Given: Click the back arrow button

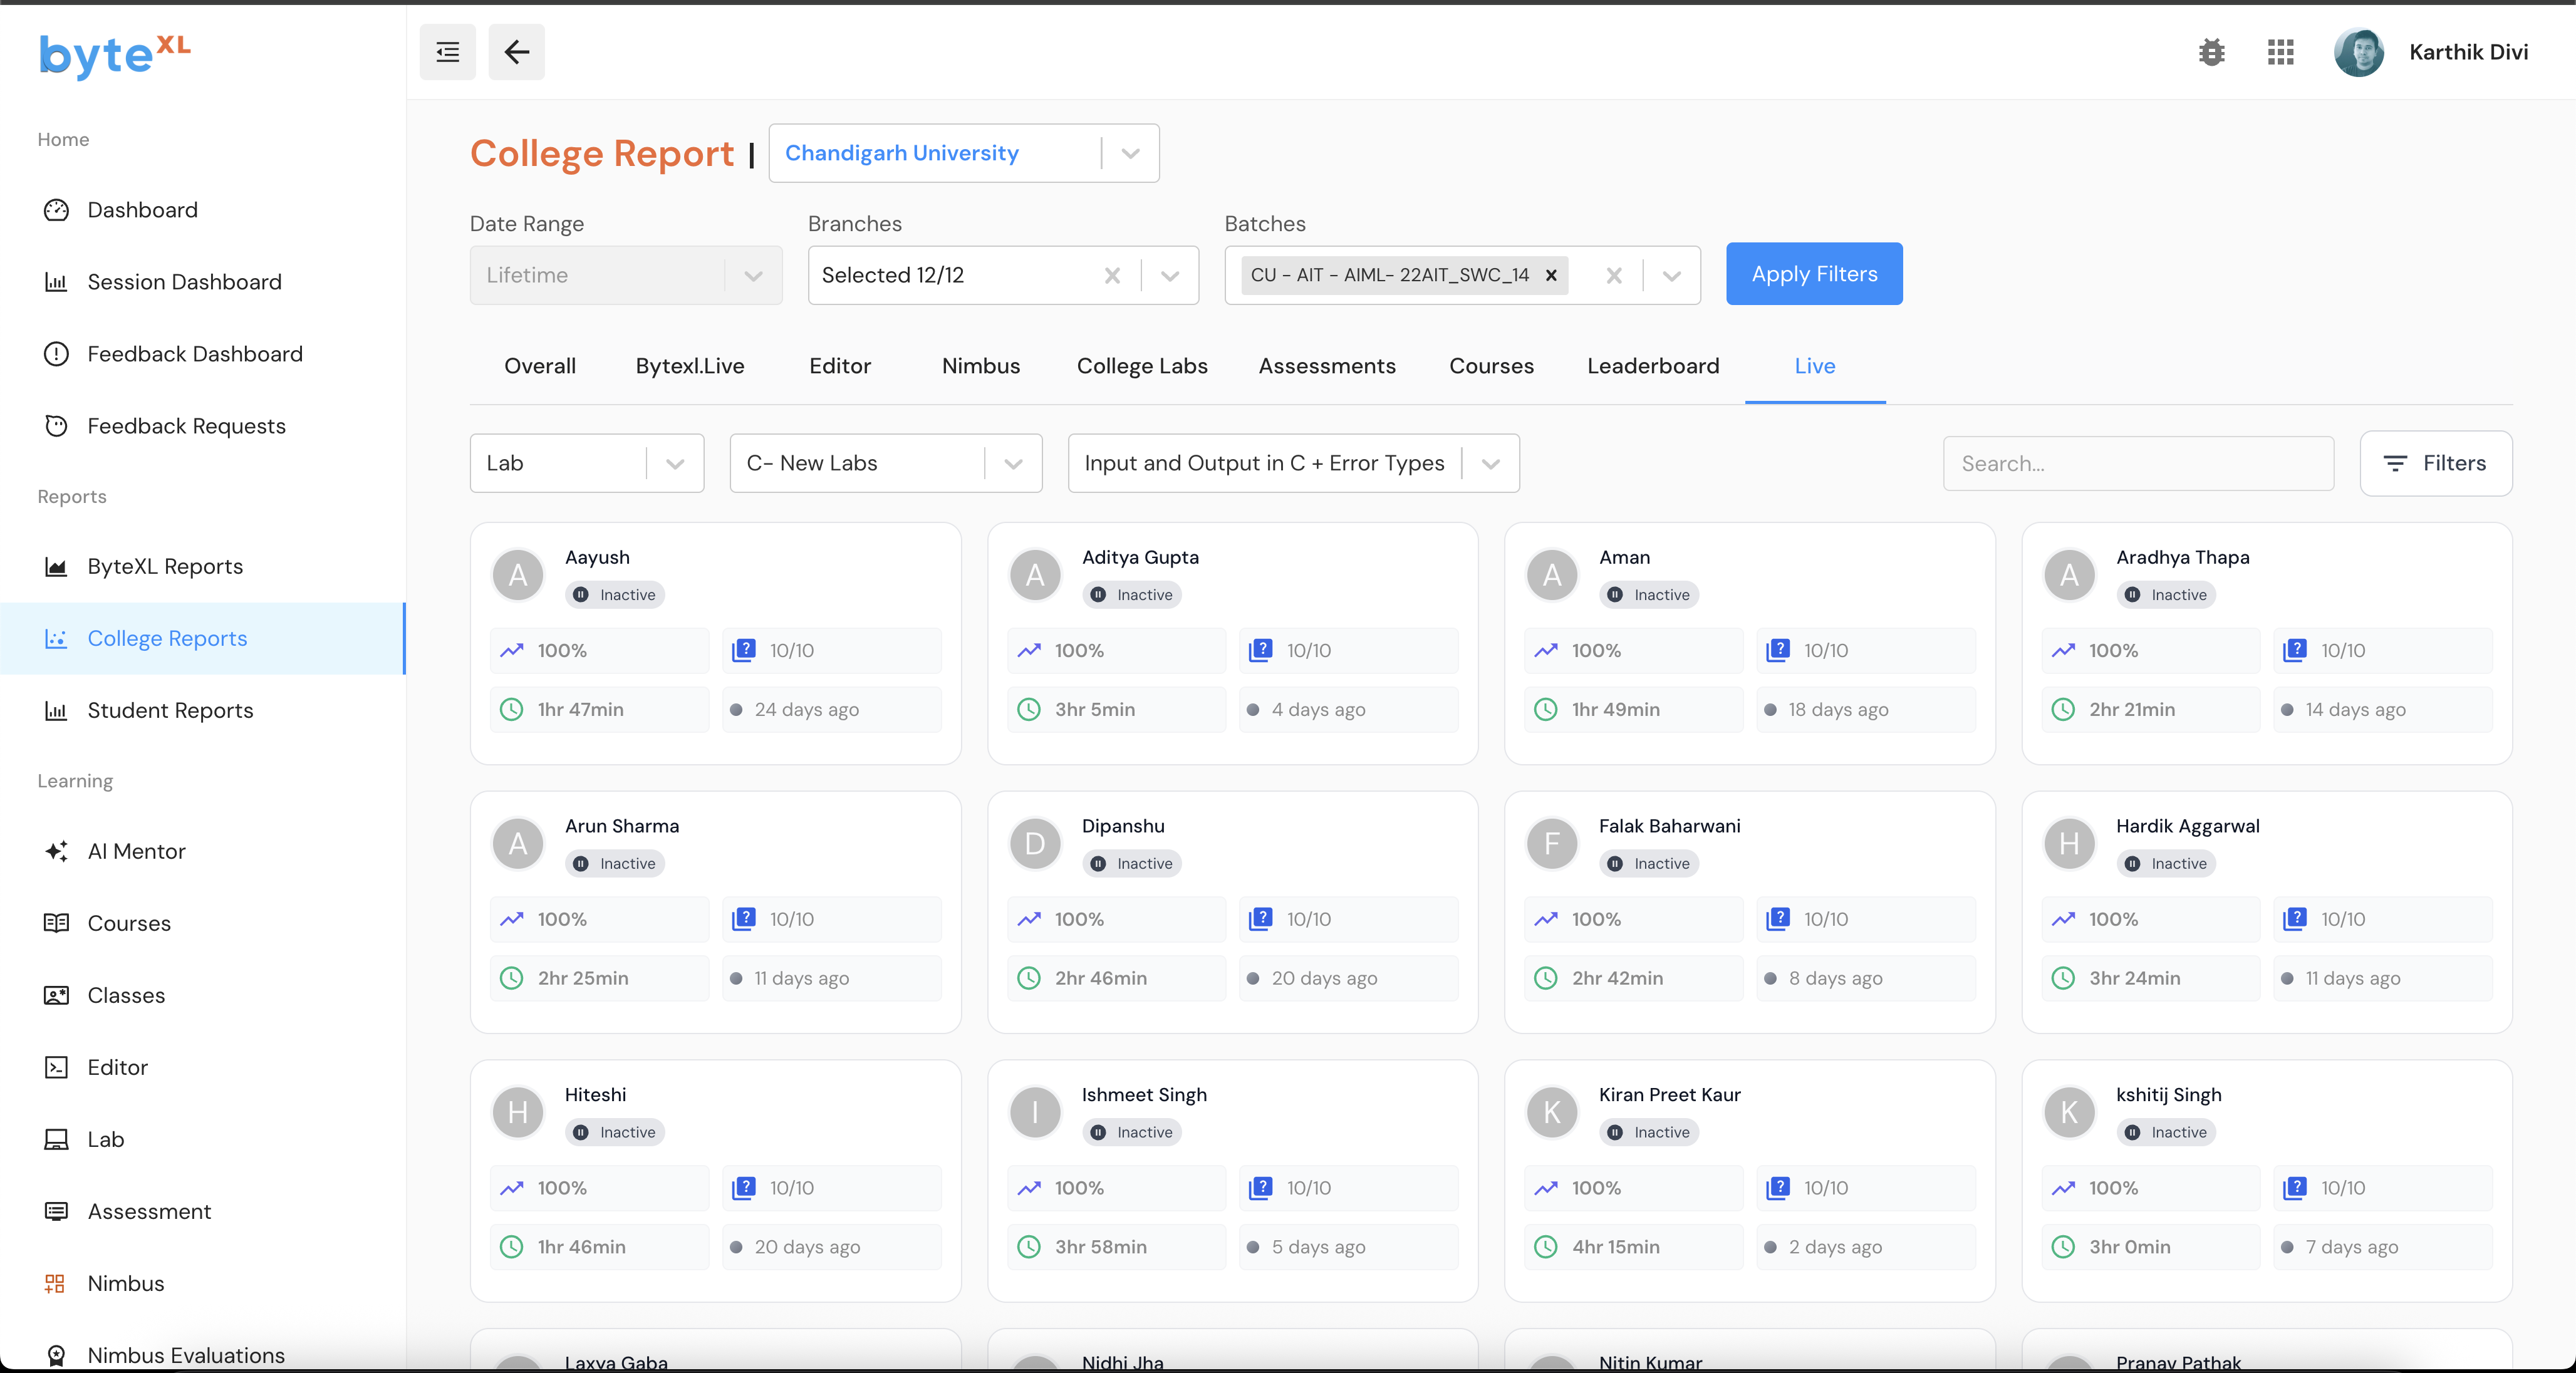Looking at the screenshot, I should tap(516, 52).
